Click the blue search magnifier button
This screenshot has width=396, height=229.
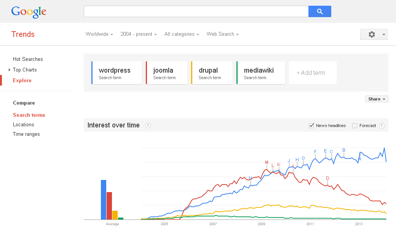(x=320, y=11)
